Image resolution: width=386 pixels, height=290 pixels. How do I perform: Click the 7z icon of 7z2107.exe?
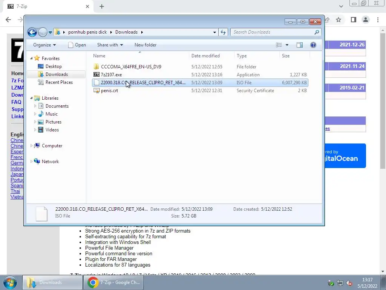click(96, 75)
